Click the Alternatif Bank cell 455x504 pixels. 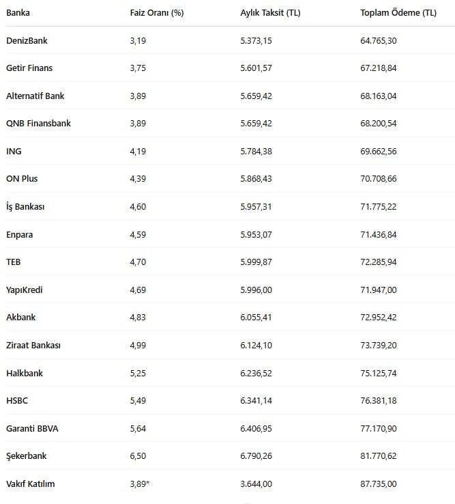(x=35, y=96)
